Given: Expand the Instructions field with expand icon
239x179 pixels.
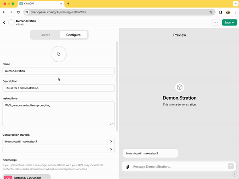Looking at the screenshot, I should pos(112,124).
